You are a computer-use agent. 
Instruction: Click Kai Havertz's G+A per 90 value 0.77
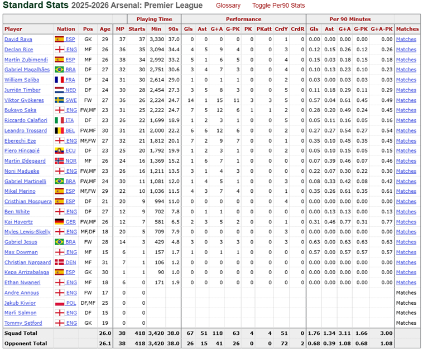[x=345, y=222]
